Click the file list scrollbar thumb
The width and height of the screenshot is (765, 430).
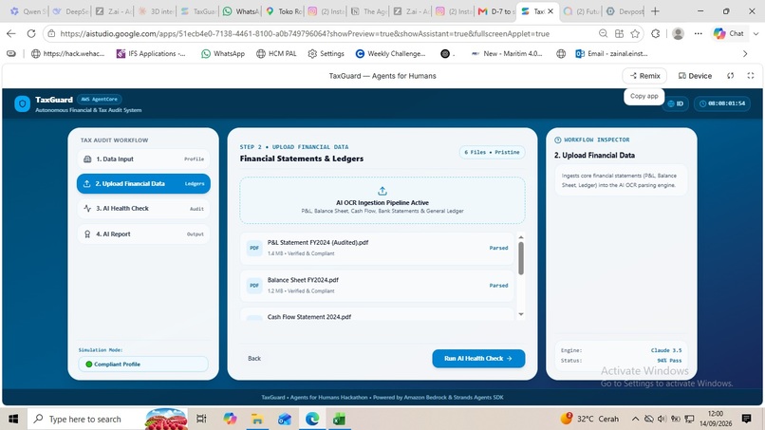(521, 258)
